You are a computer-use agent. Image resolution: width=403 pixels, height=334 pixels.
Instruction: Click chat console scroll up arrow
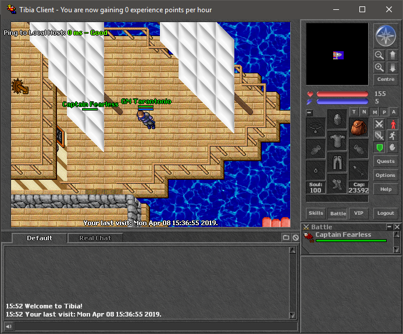293,250
